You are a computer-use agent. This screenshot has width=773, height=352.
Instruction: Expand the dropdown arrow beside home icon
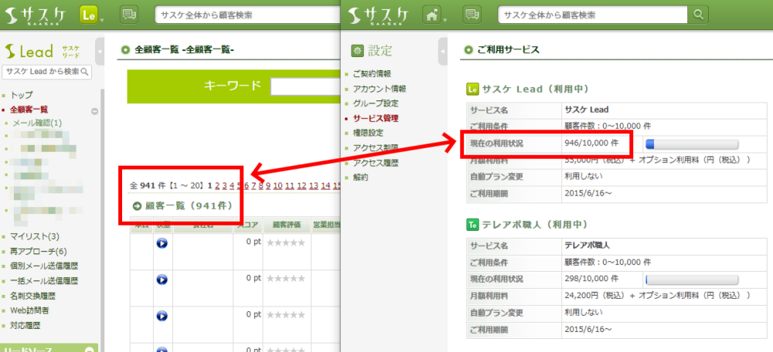point(445,21)
